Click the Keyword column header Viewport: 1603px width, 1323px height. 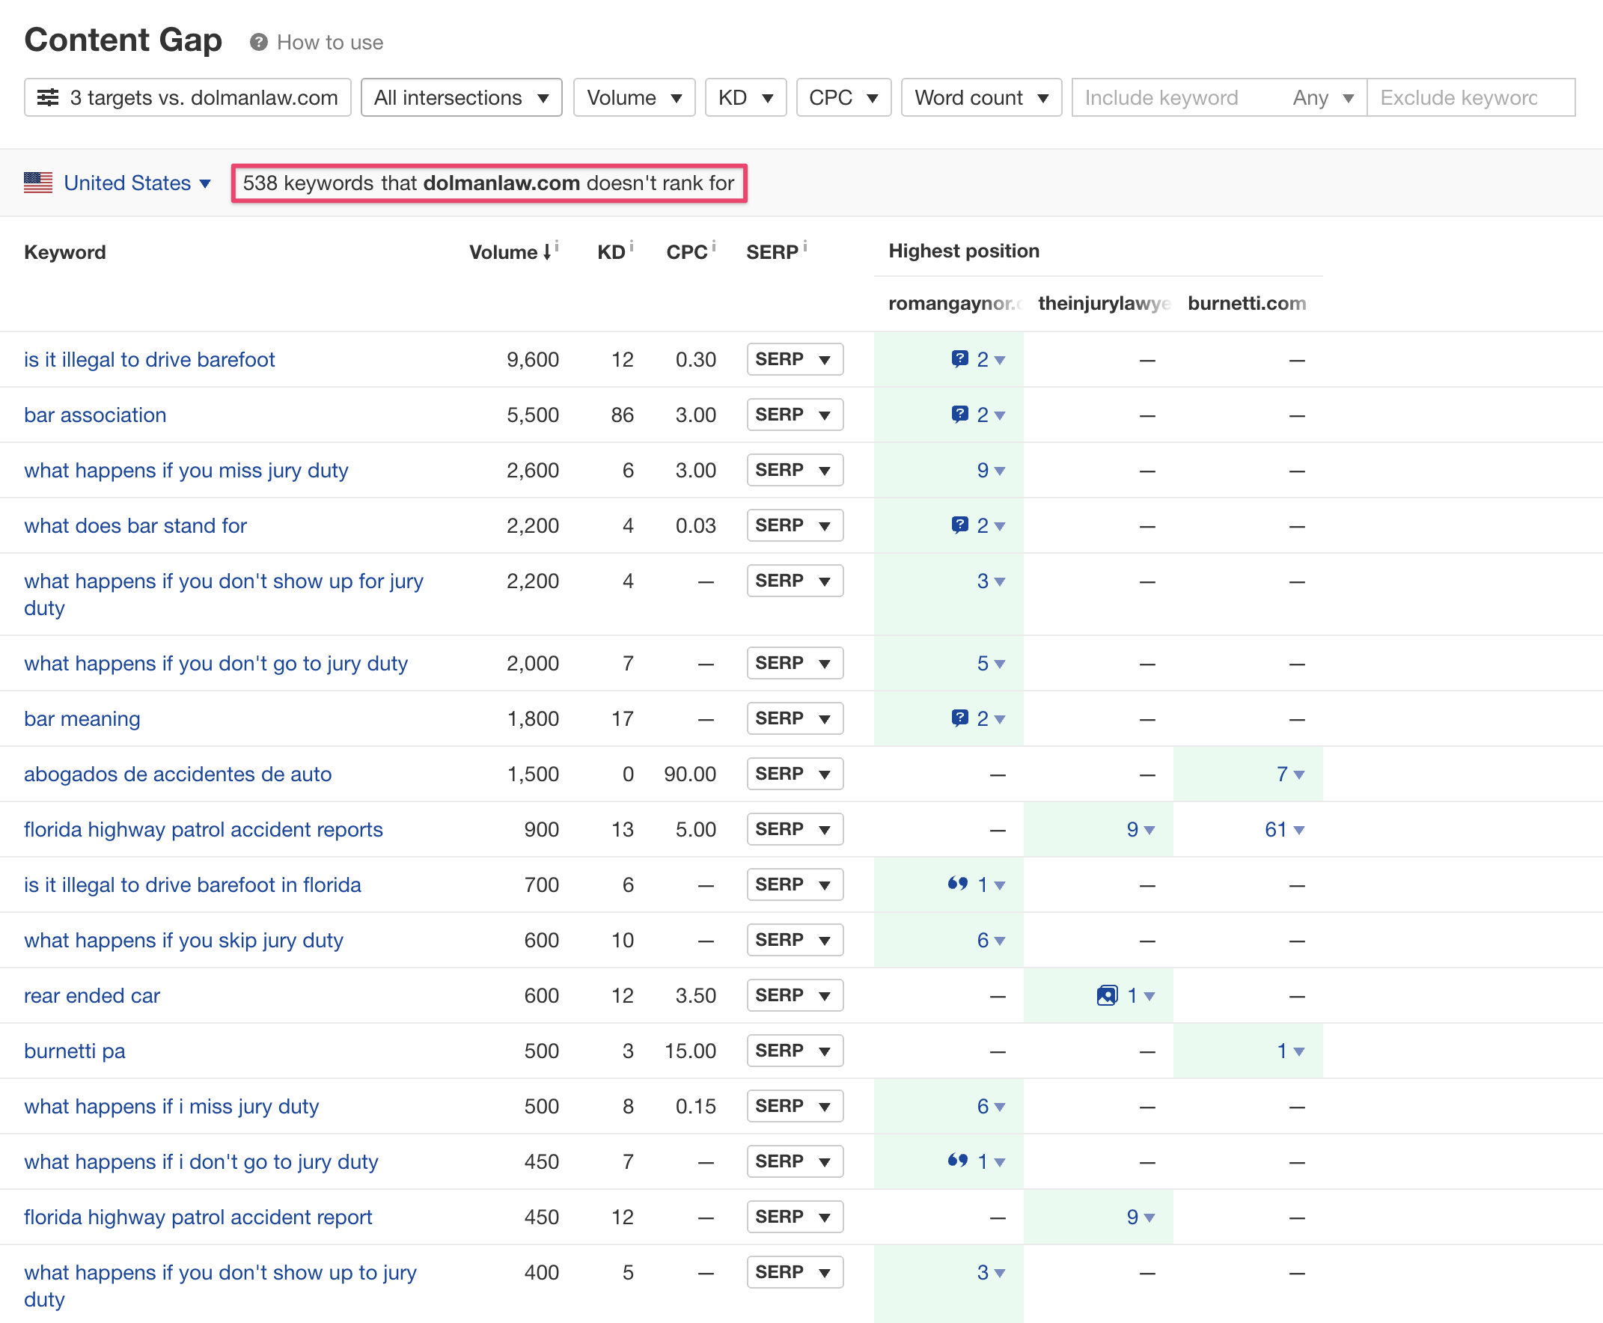point(65,252)
